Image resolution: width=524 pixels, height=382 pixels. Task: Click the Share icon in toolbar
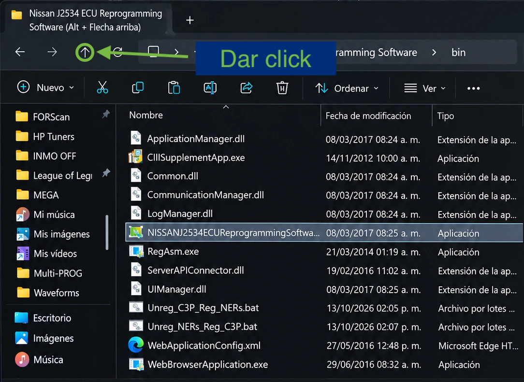247,88
